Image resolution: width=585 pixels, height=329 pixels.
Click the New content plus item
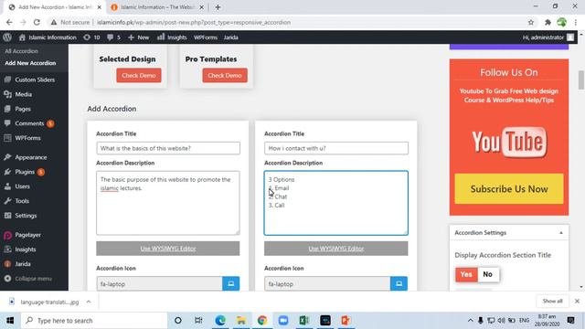pos(138,37)
